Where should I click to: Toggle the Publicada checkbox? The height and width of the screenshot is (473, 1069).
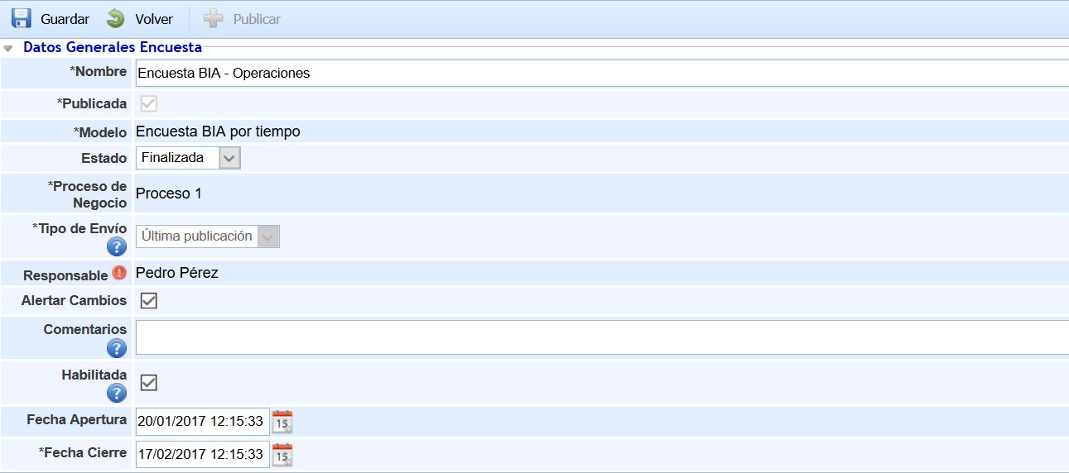149,103
